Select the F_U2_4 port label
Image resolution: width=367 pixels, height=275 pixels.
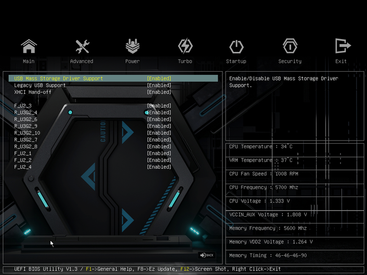point(23,167)
